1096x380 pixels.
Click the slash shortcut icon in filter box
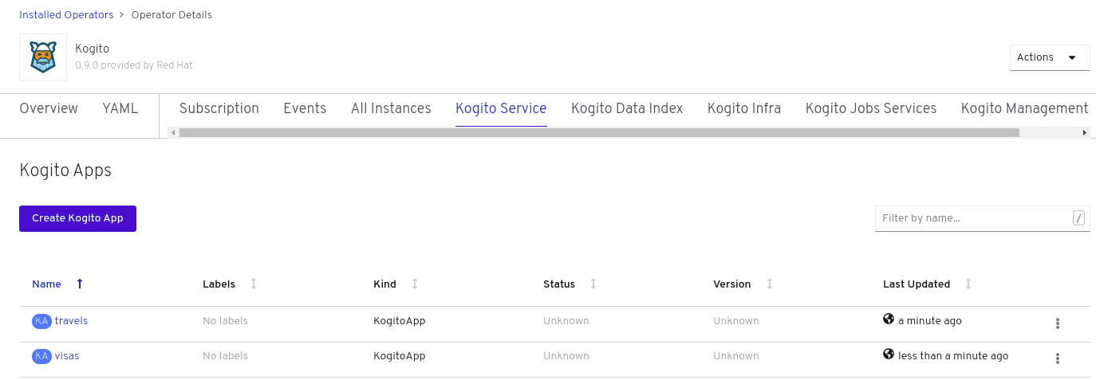click(x=1078, y=218)
